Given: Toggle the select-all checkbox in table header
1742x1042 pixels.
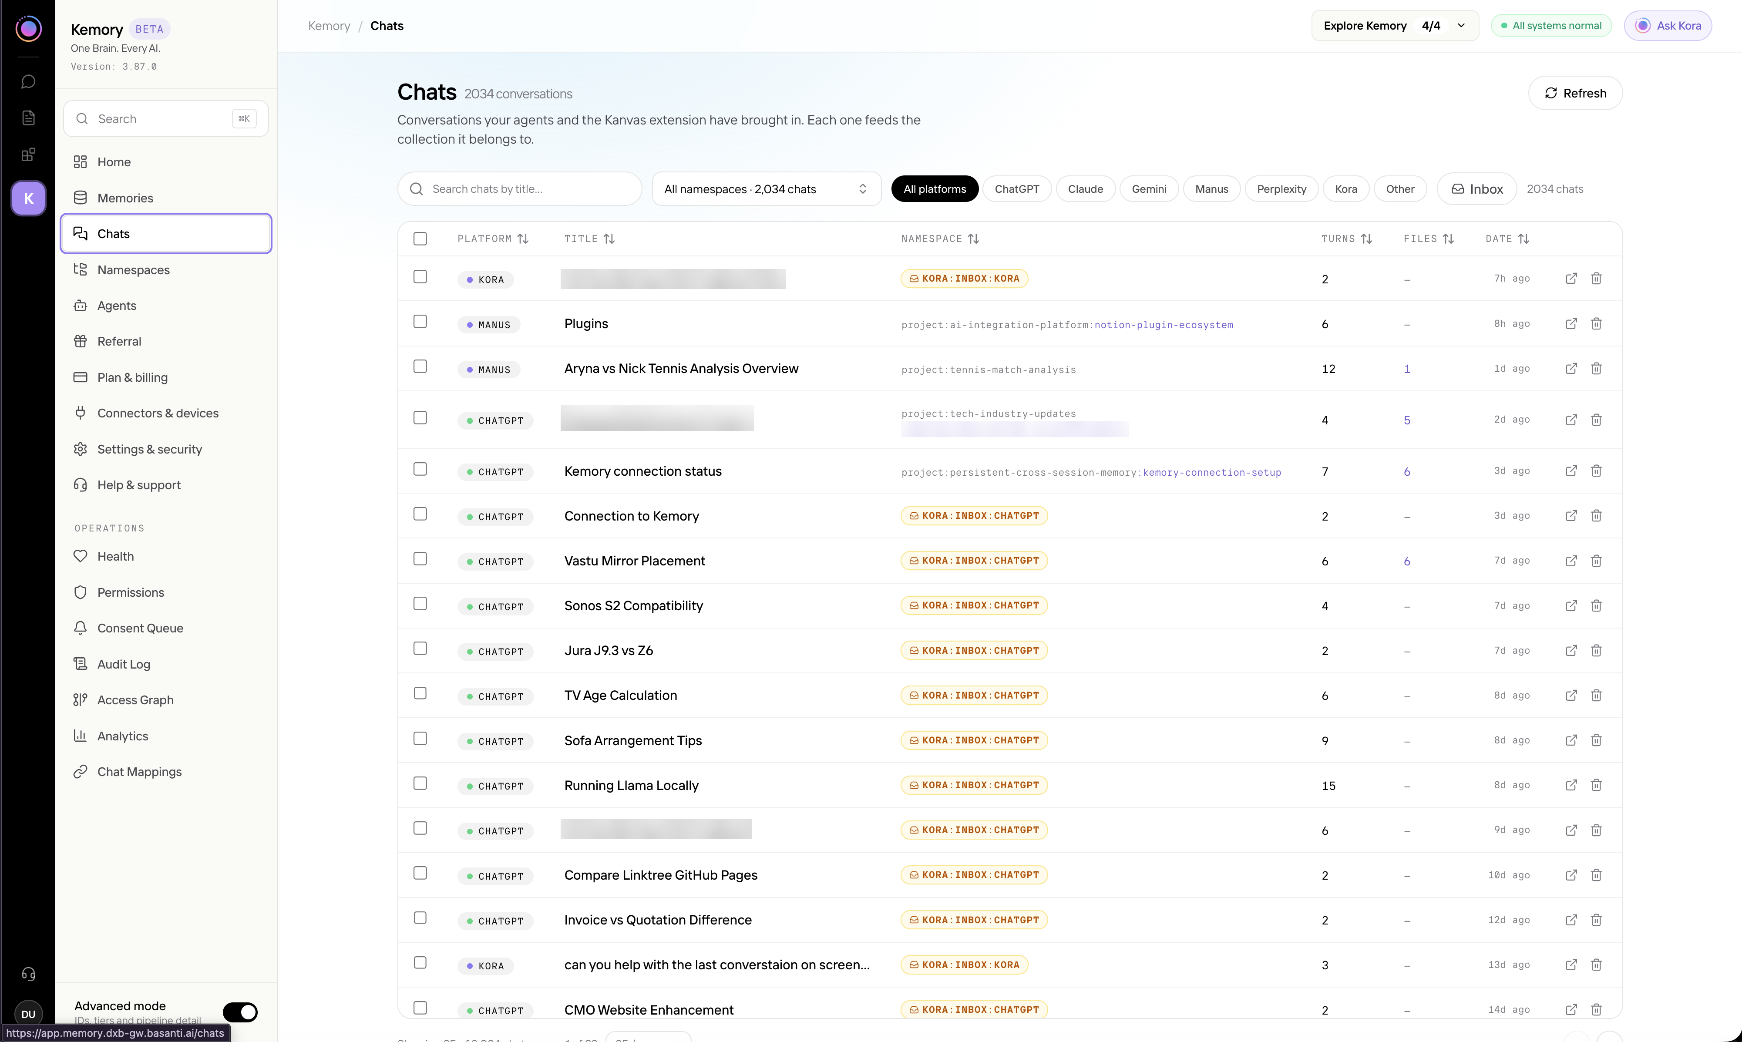Looking at the screenshot, I should [x=420, y=239].
